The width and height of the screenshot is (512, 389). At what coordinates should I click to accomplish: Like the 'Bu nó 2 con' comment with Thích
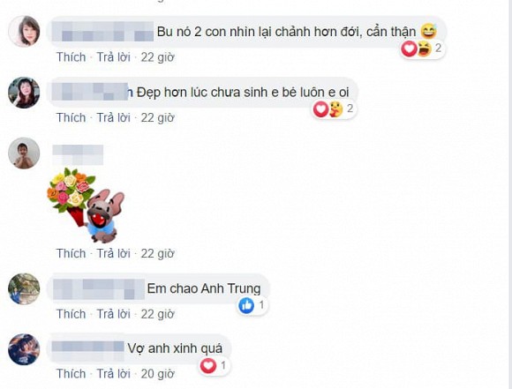72,57
